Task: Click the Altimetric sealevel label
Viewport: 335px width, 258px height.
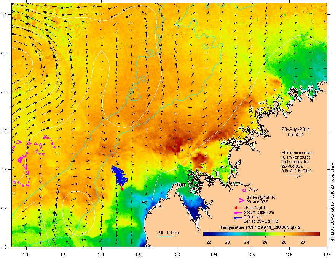Action: [x=297, y=153]
